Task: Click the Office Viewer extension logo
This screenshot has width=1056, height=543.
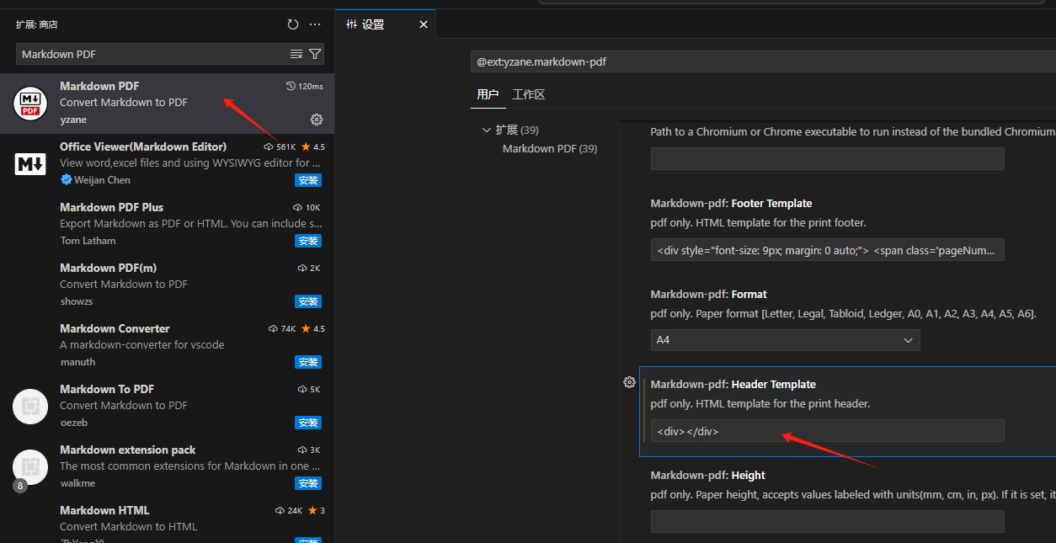Action: click(x=30, y=163)
